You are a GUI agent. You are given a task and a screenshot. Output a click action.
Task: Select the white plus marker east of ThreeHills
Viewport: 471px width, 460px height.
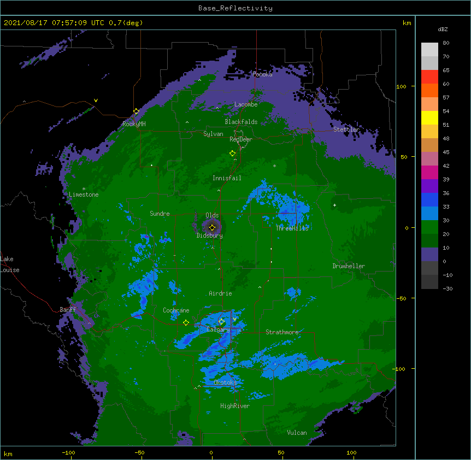(x=334, y=205)
